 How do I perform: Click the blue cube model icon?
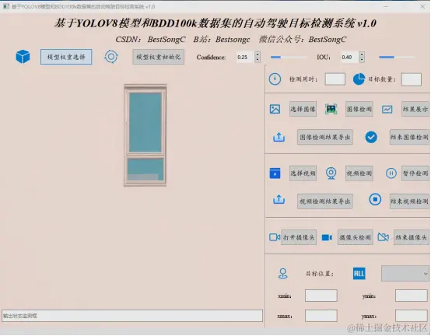23,57
